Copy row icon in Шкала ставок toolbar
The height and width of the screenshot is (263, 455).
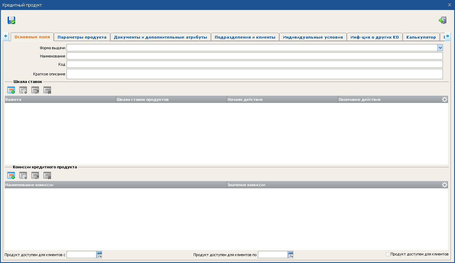(23, 90)
